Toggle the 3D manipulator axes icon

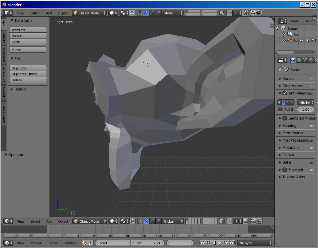140,13
